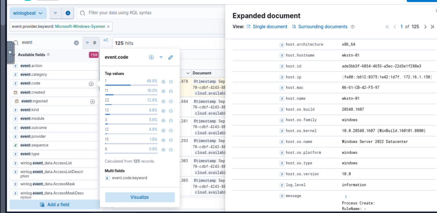
Task: Expand the message field value
Action: click(x=346, y=197)
